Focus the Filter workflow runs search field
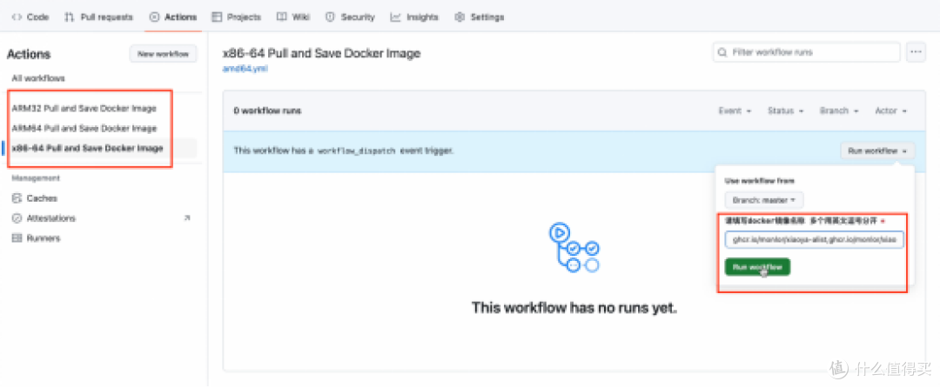Image resolution: width=940 pixels, height=388 pixels. click(806, 52)
